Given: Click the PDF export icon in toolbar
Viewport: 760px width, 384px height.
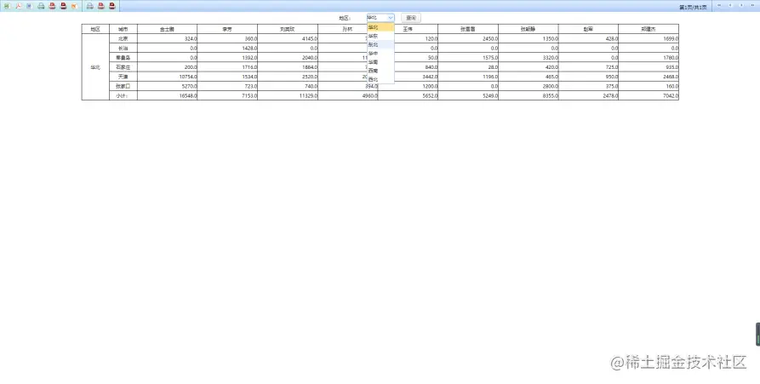Looking at the screenshot, I should pyautogui.click(x=19, y=6).
